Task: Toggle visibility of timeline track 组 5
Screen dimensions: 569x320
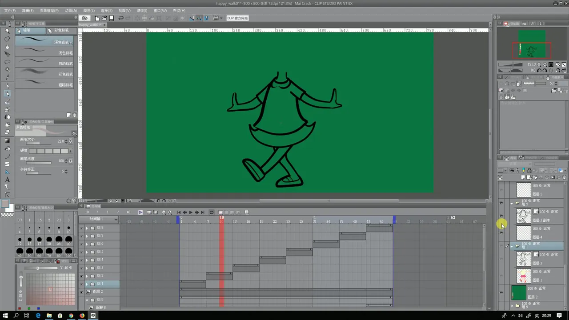Action: pos(81,252)
